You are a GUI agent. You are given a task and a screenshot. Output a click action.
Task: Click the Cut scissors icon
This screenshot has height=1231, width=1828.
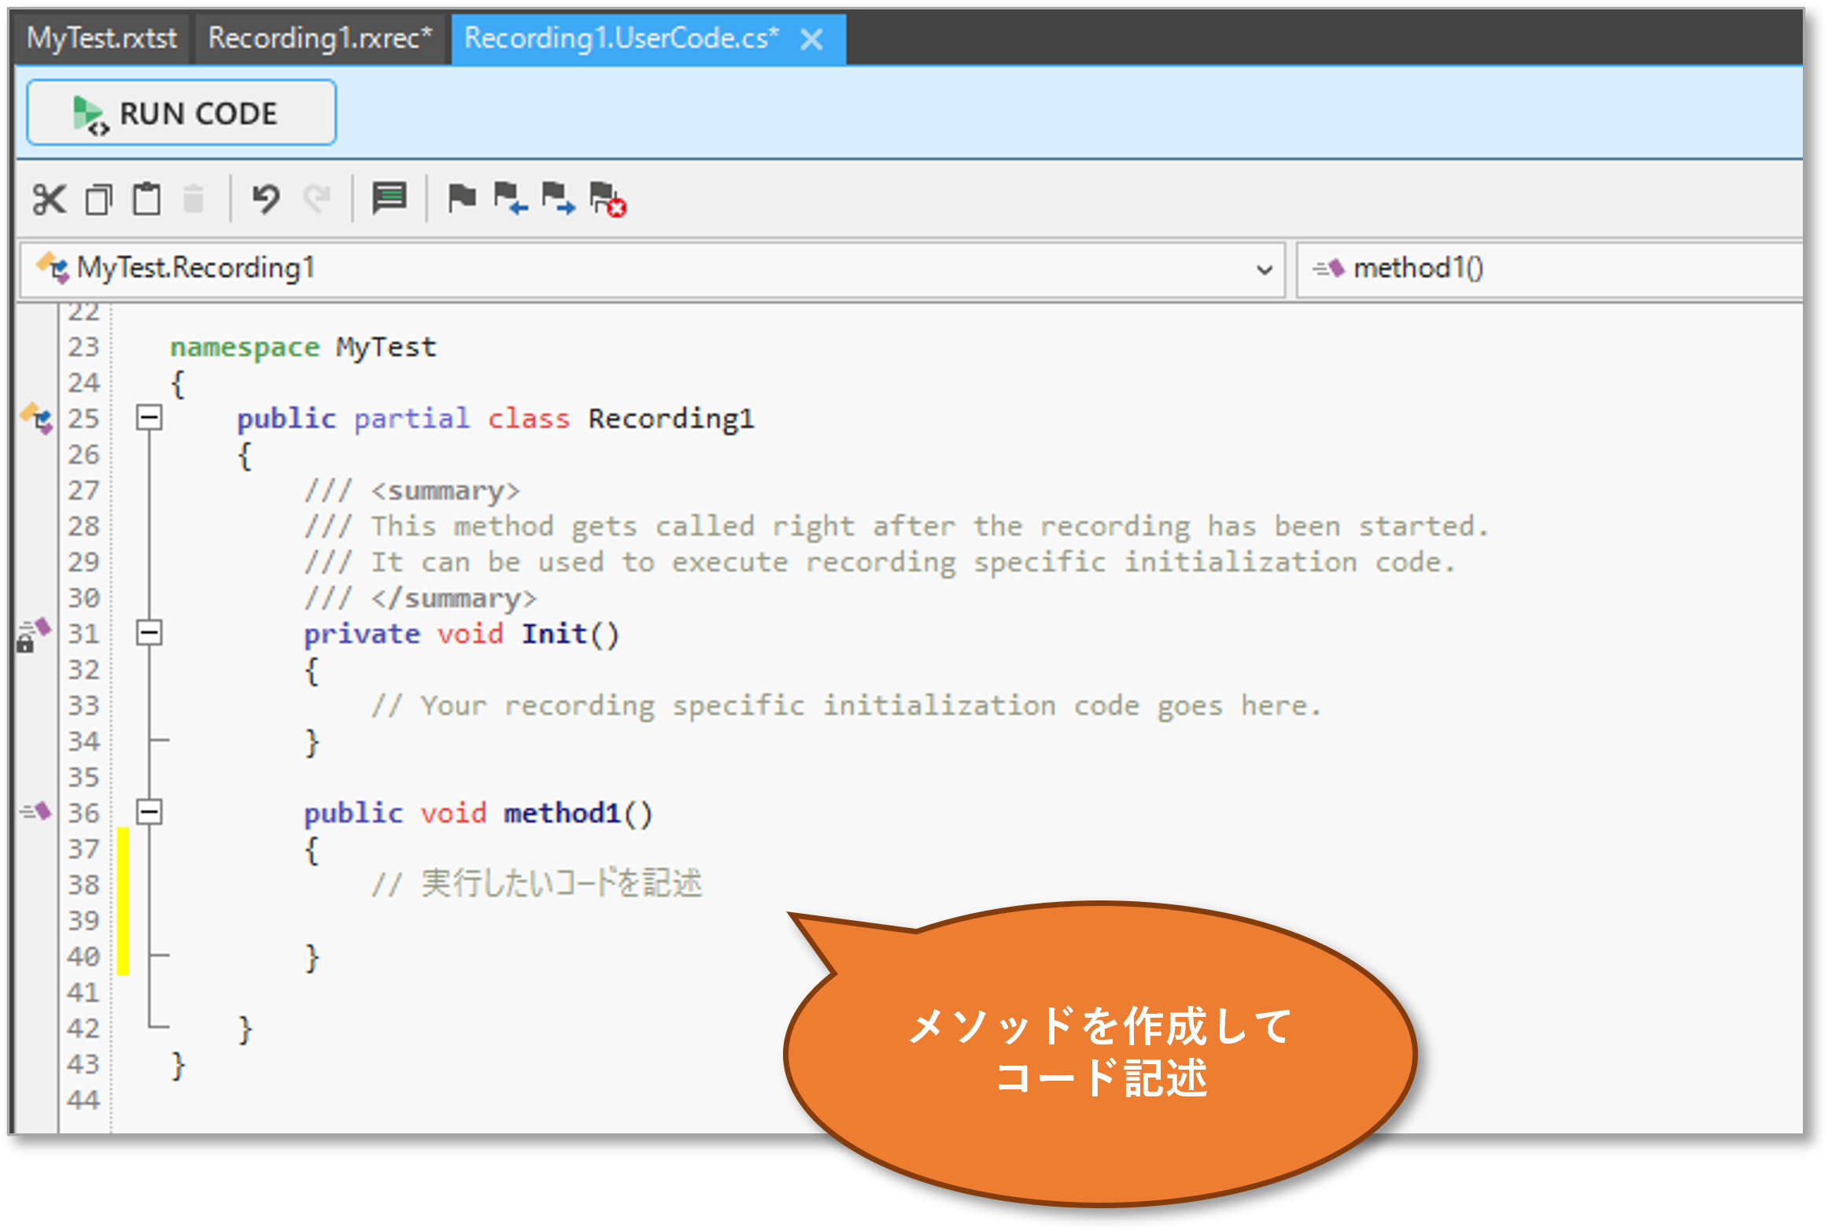[x=50, y=199]
